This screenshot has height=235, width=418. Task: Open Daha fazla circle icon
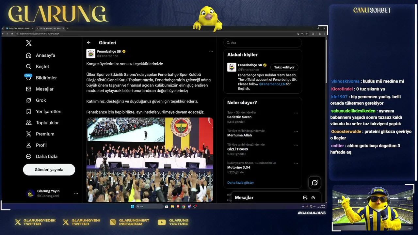29,156
